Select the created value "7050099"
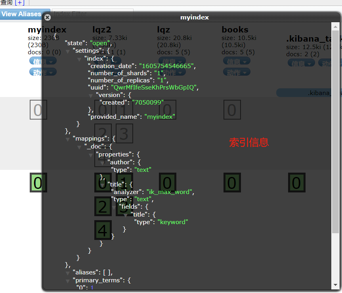The image size is (342, 293). tap(148, 103)
